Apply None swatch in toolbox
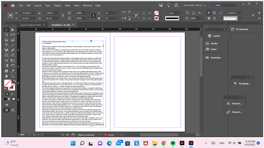Image resolution: width=264 pixels, height=148 pixels. click(x=14, y=99)
